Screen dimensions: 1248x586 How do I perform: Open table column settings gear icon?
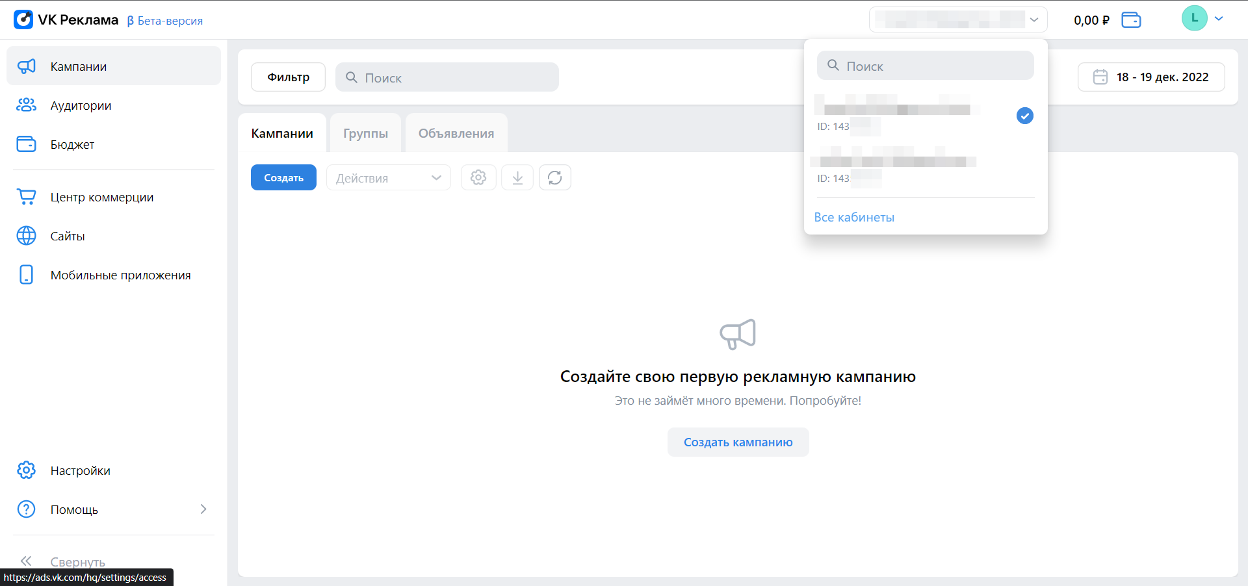[478, 177]
